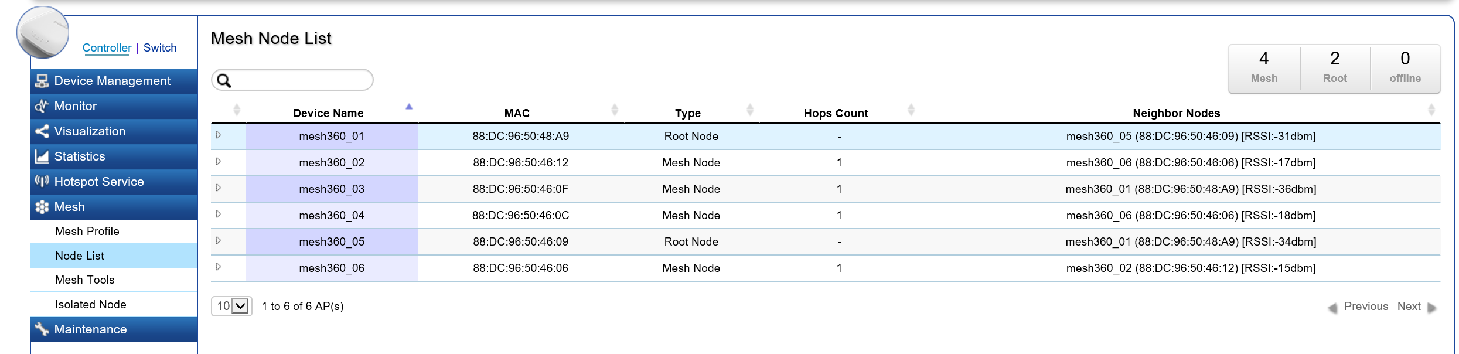The height and width of the screenshot is (354, 1459).
Task: Sort by Neighbor Nodes column
Action: pyautogui.click(x=1431, y=110)
